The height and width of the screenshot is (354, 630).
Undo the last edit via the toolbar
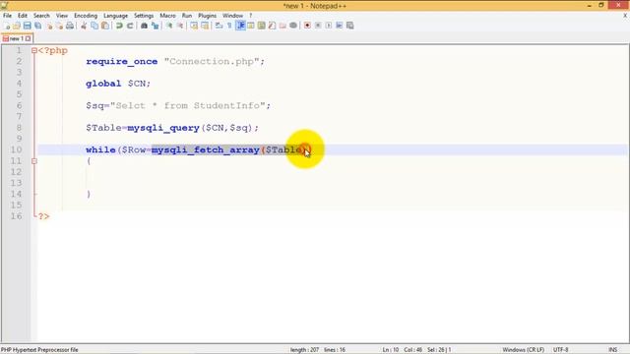click(119, 26)
